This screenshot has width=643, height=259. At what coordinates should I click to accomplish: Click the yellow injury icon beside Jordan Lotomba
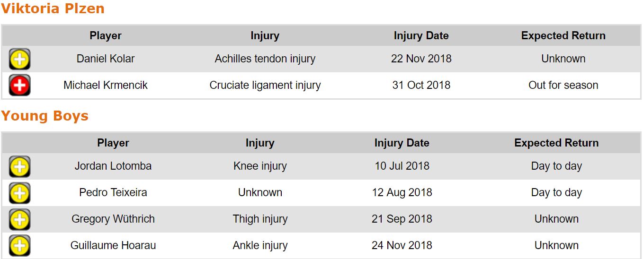(19, 166)
